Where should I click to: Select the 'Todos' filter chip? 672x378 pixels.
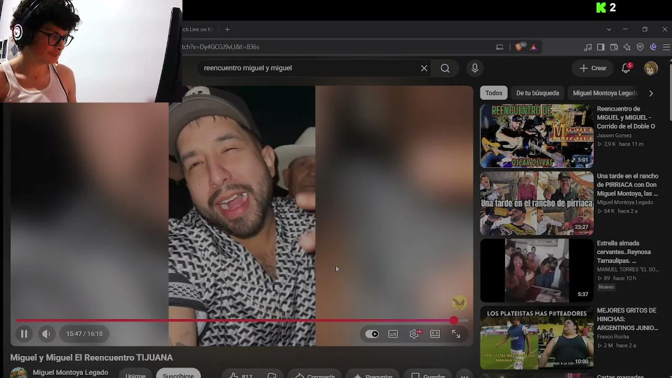[x=493, y=93]
